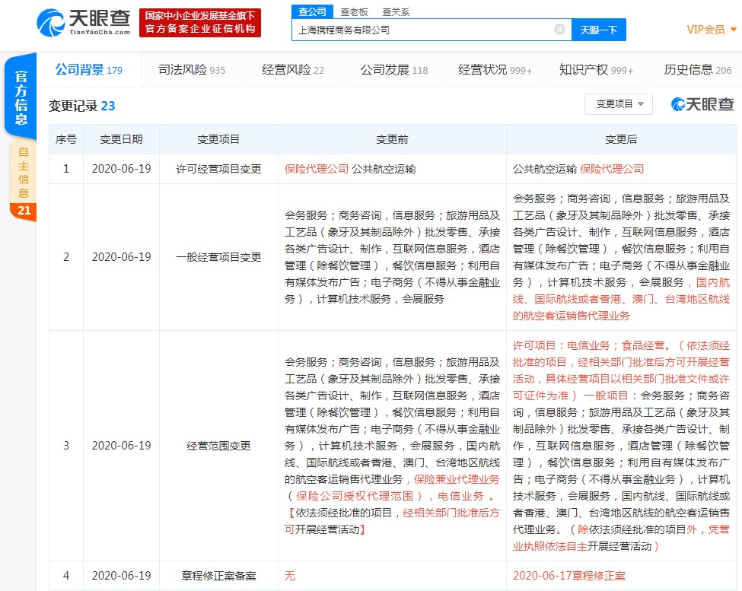The width and height of the screenshot is (742, 591).
Task: Open the 公司背景 179 tab
Action: click(88, 70)
